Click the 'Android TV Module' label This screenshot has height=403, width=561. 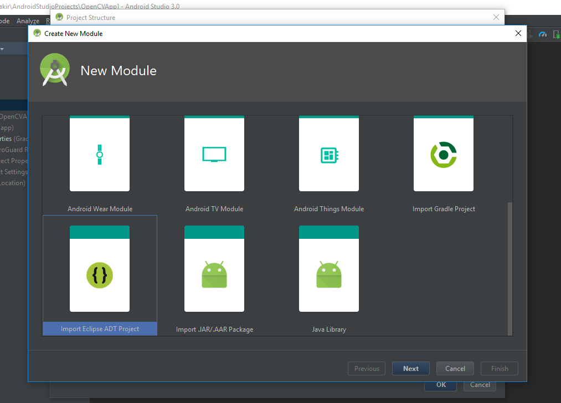[214, 209]
